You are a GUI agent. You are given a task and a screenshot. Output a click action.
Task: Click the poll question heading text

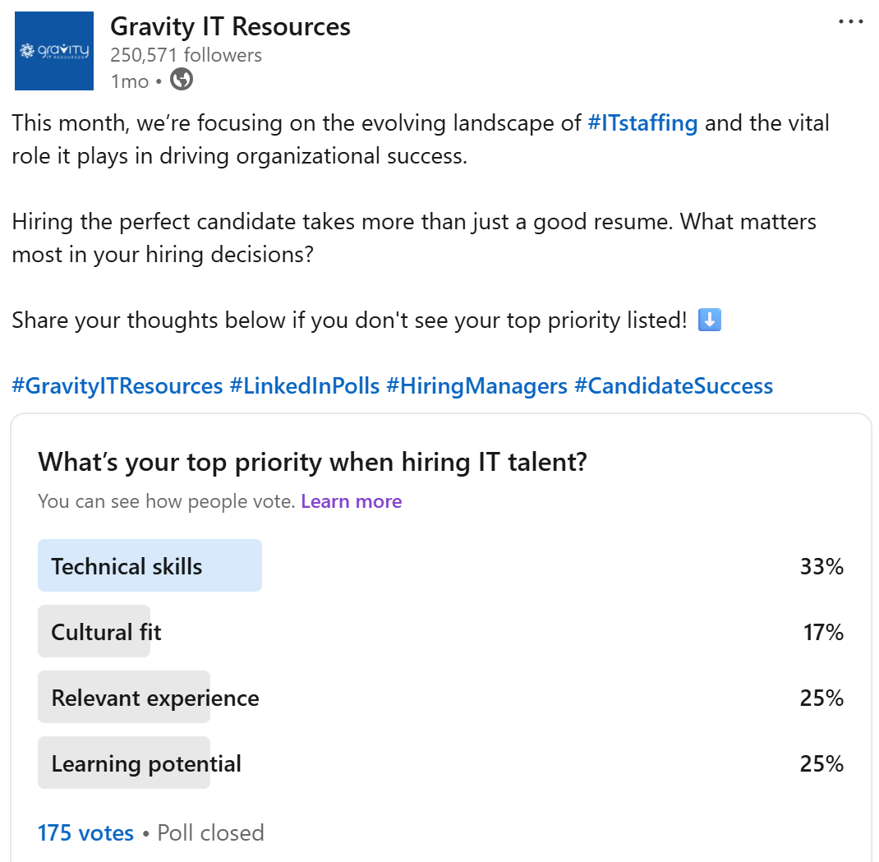click(x=312, y=462)
